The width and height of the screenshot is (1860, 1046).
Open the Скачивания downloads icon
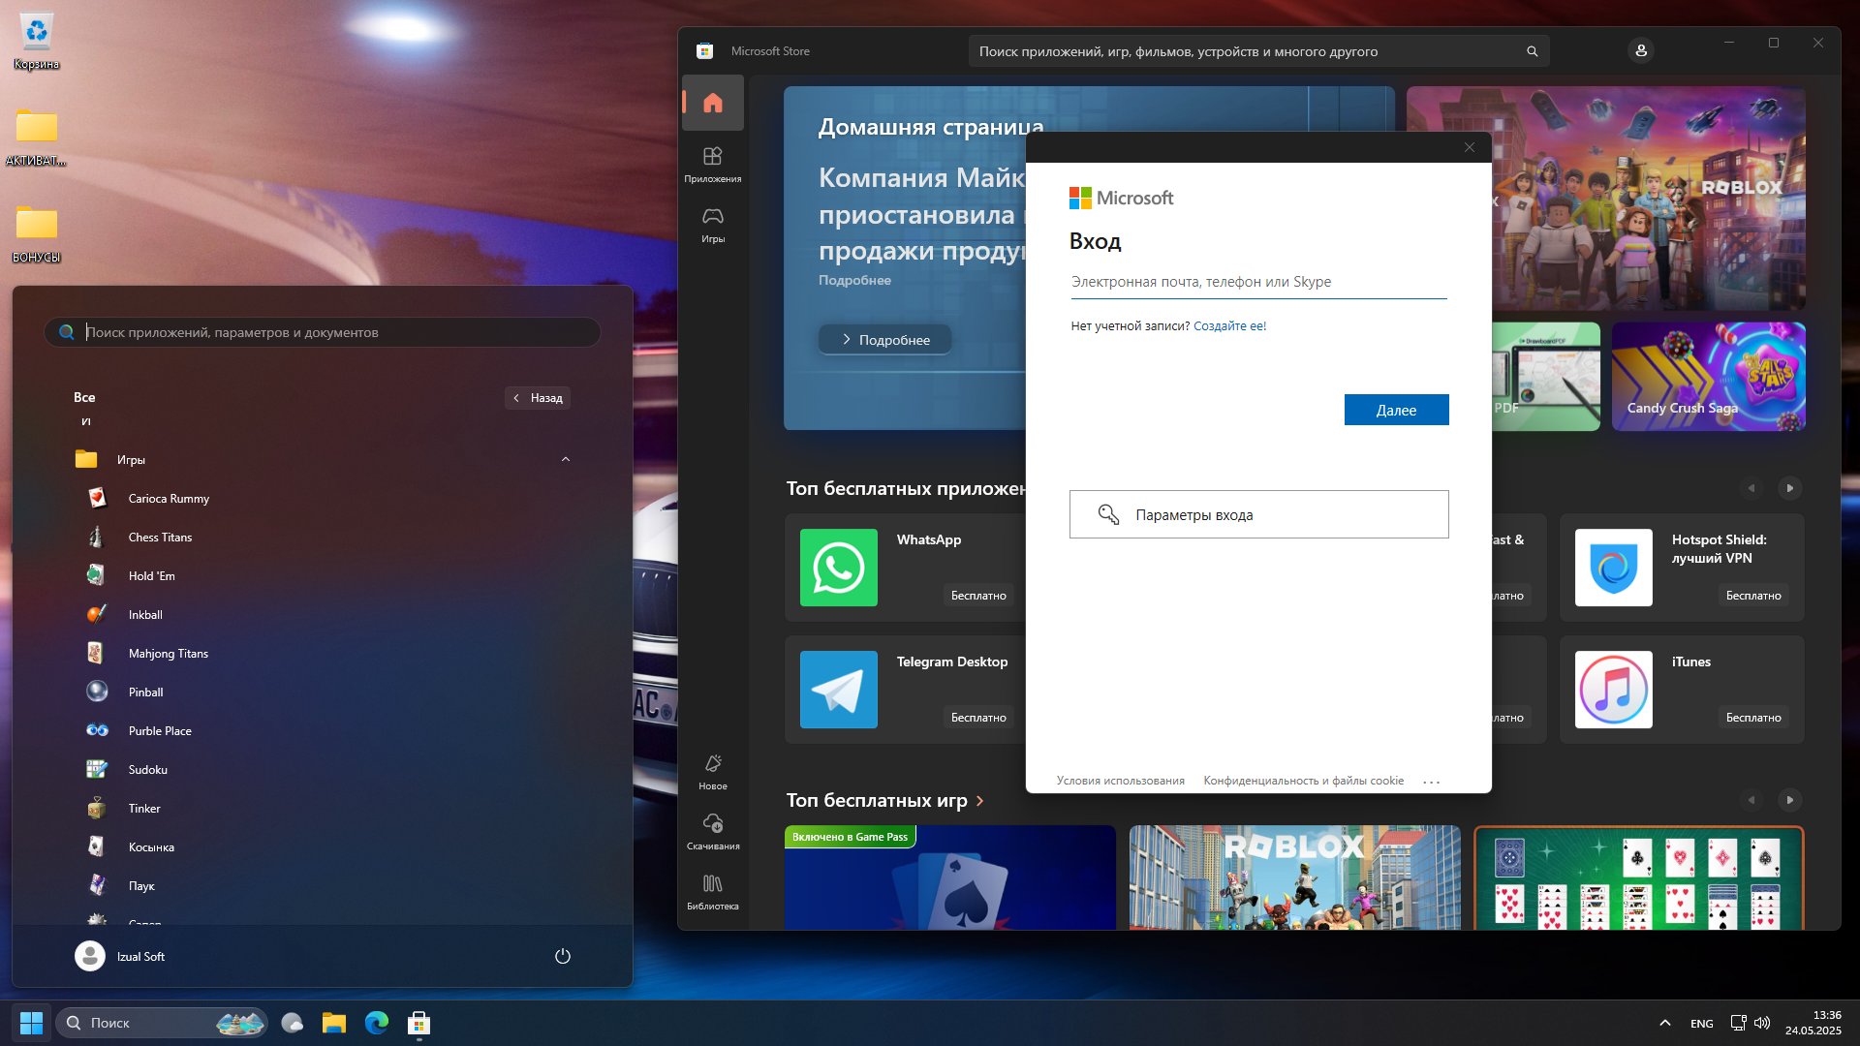(x=713, y=831)
